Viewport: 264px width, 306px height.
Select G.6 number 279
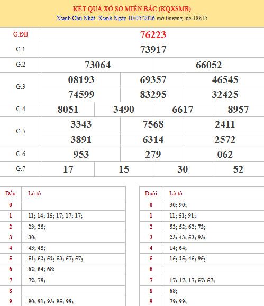point(153,155)
